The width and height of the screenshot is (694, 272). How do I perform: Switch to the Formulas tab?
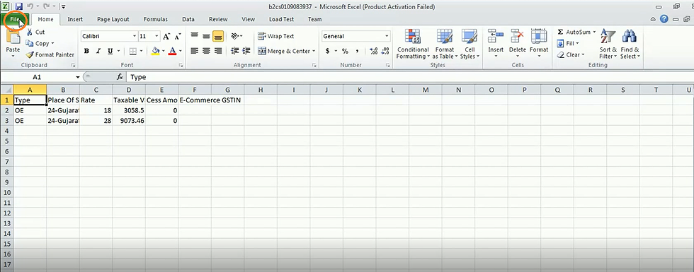tap(155, 19)
